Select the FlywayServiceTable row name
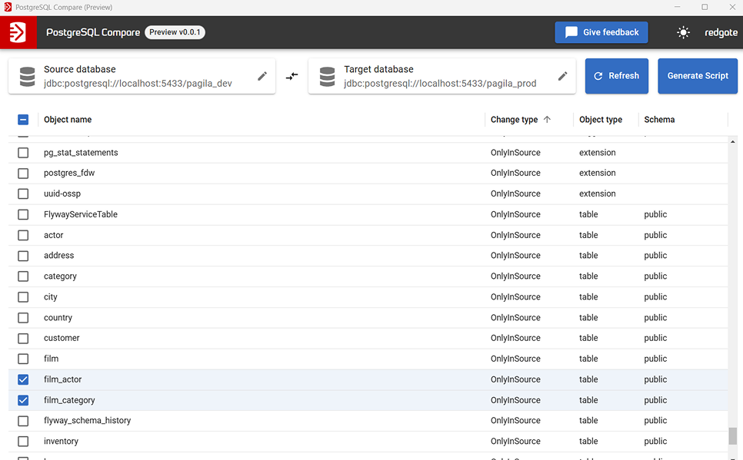Image resolution: width=743 pixels, height=460 pixels. (81, 214)
